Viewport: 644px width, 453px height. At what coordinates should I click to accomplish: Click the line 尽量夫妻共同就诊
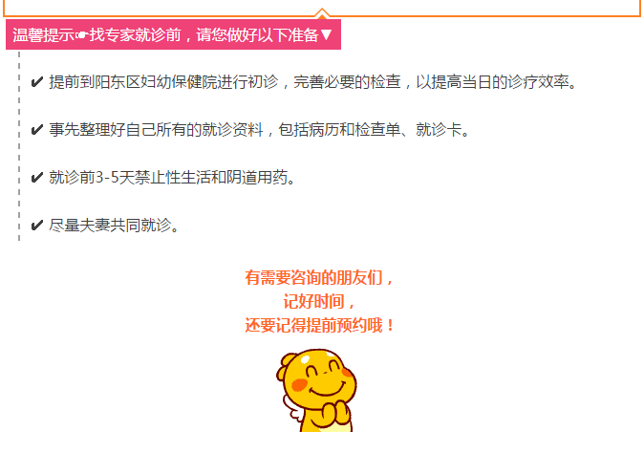[x=114, y=225]
